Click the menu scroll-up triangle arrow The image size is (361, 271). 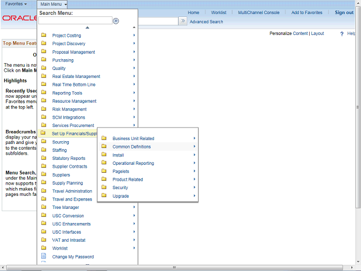(x=87, y=28)
